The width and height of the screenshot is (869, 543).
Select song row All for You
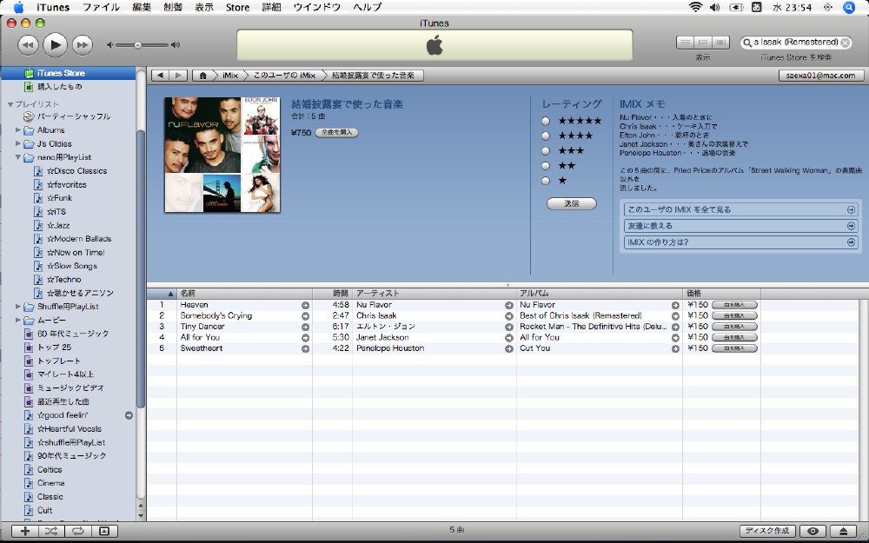point(503,337)
